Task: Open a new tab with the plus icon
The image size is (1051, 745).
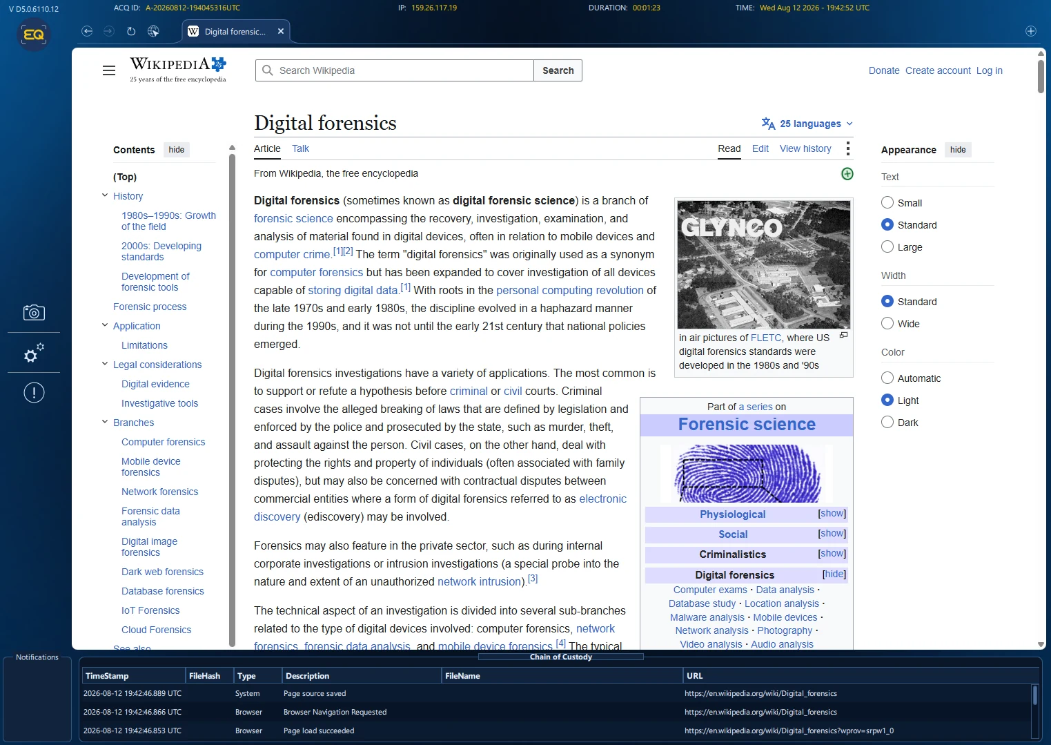Action: pos(1030,31)
